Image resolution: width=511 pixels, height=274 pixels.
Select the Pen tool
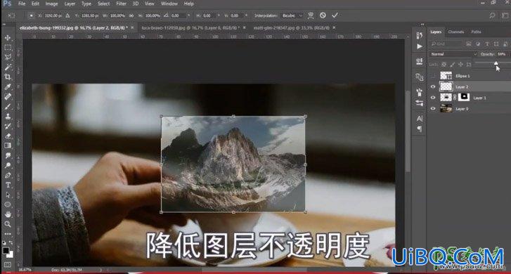8,175
